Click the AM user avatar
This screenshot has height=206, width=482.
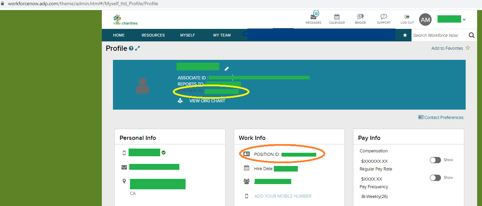coord(425,20)
